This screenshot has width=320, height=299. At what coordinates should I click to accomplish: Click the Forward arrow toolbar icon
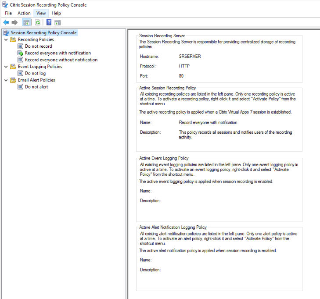pyautogui.click(x=14, y=22)
